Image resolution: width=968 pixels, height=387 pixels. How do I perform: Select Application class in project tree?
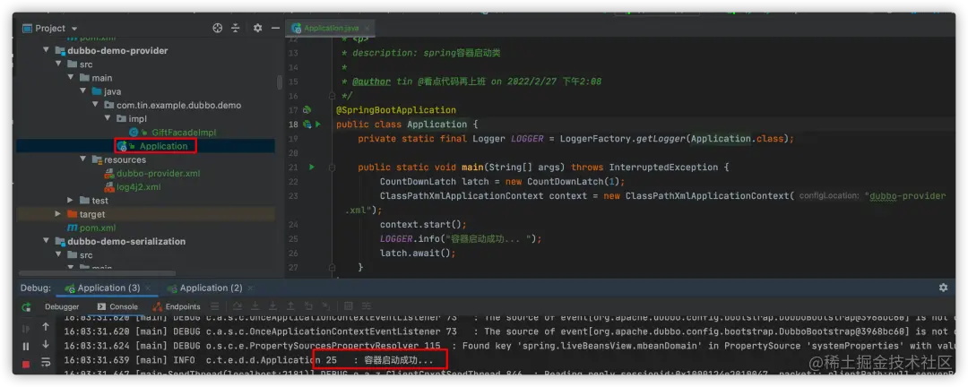tap(163, 146)
